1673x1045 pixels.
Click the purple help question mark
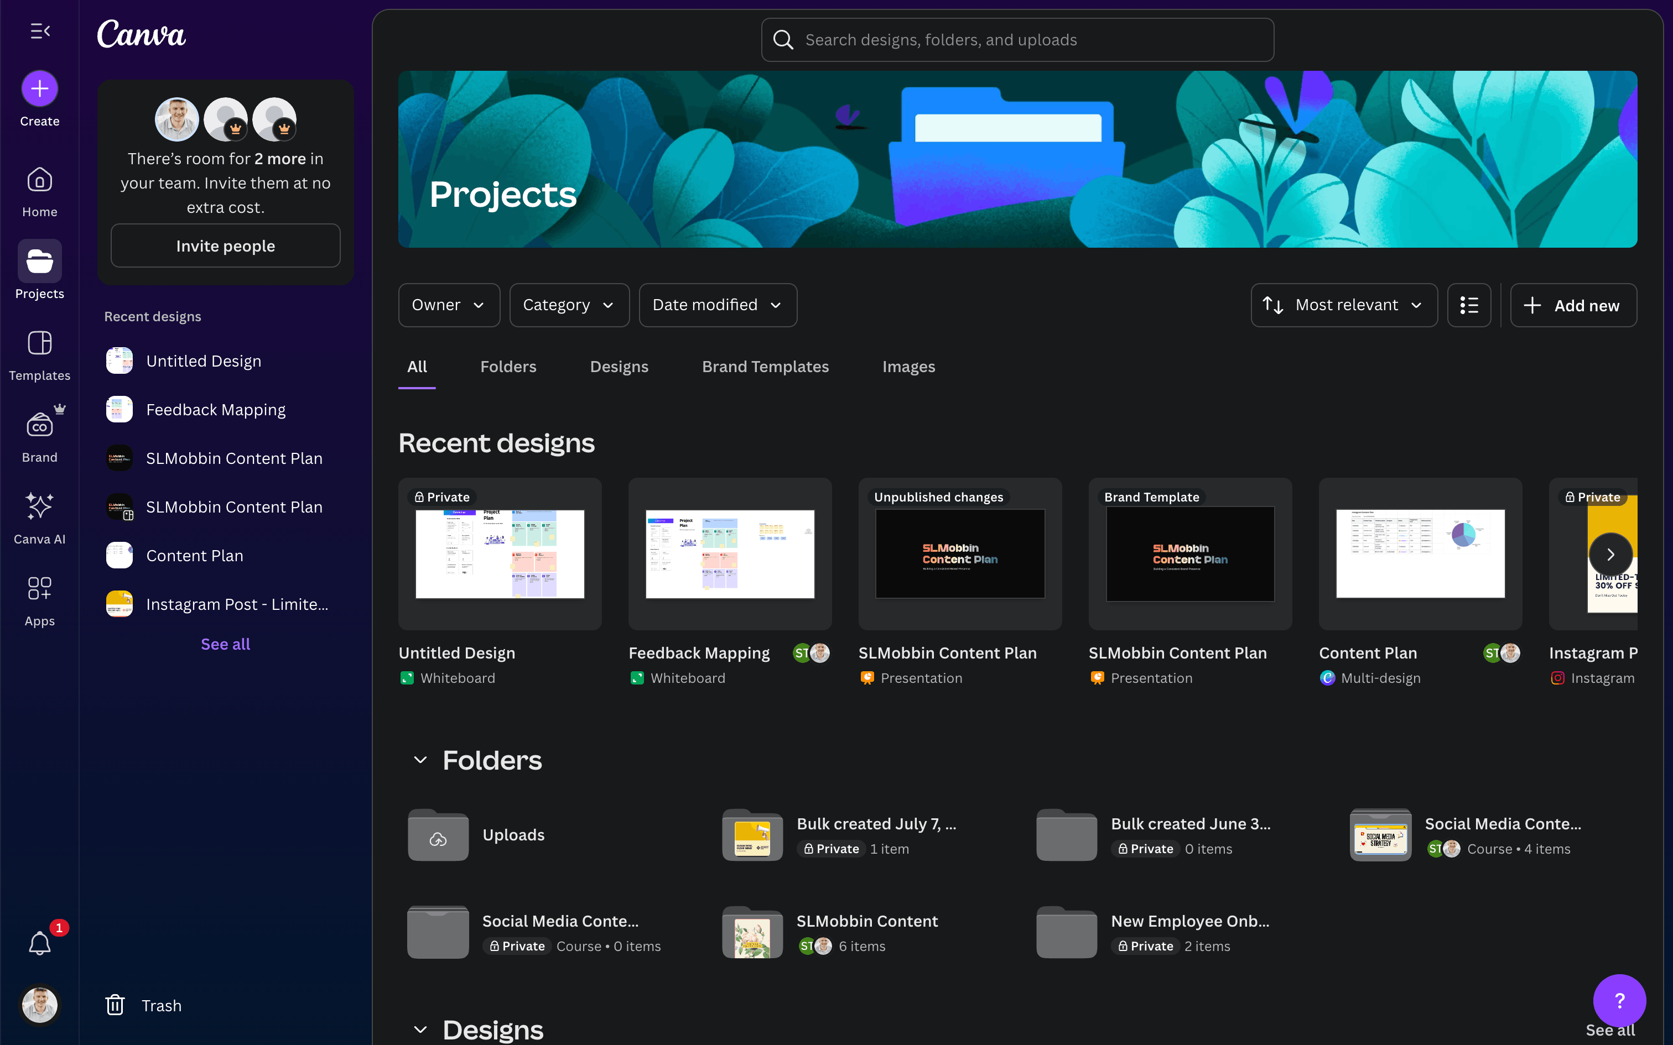point(1619,1000)
